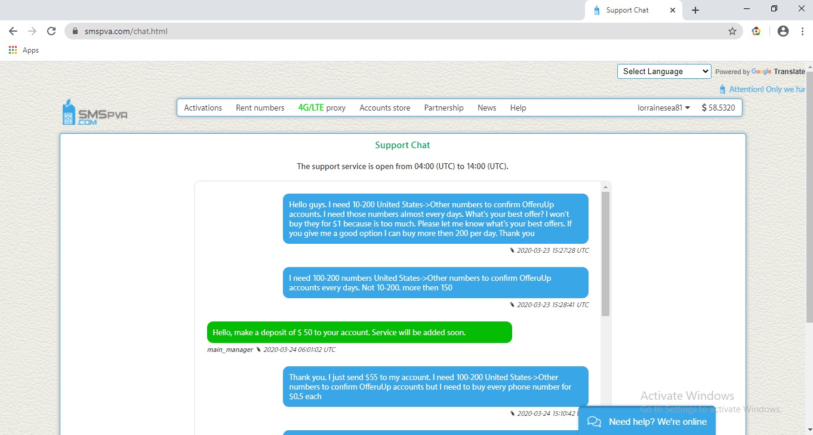Click the SMSPVA.com logo
Image resolution: width=813 pixels, height=435 pixels.
coord(95,112)
